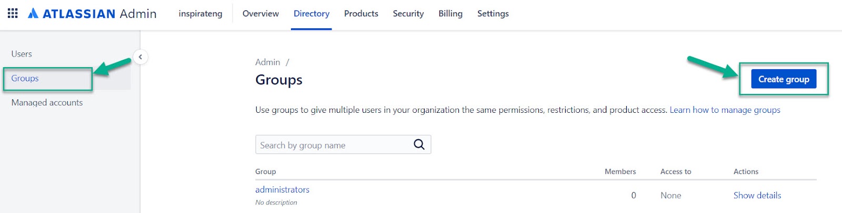The width and height of the screenshot is (842, 213).
Task: Open the Settings tab
Action: pos(493,14)
